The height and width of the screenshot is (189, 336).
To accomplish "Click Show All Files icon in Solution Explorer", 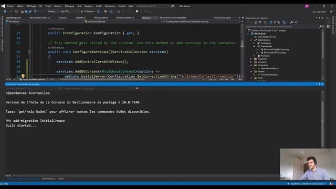I will click(x=279, y=22).
